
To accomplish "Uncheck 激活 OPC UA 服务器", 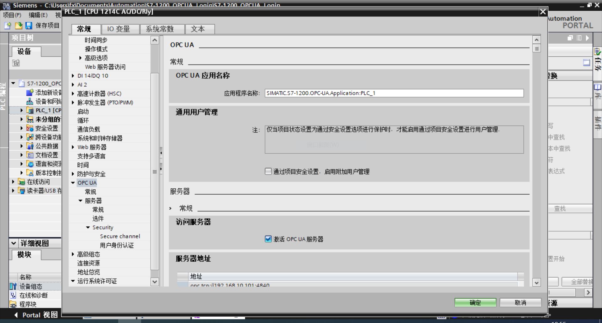I will [268, 239].
